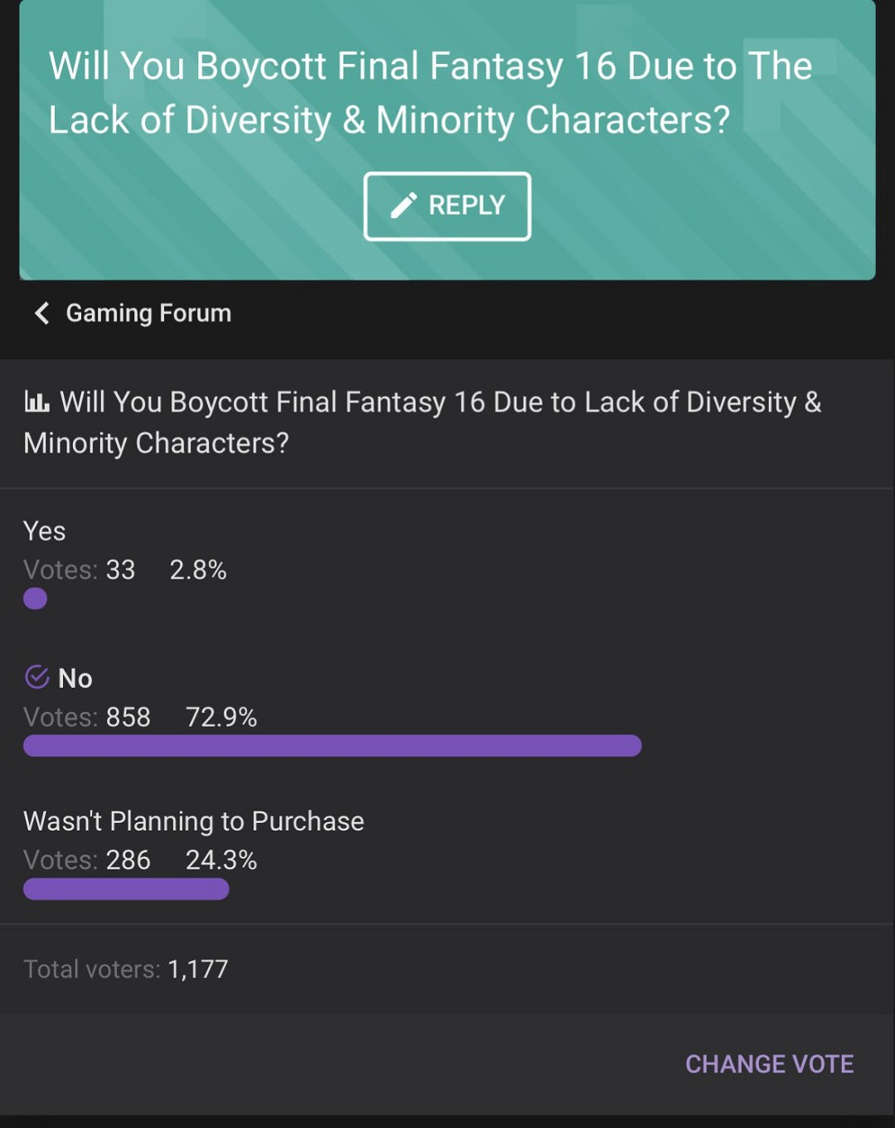This screenshot has width=895, height=1128.
Task: Click the Wasn't Planning to Purchase results bar
Action: click(x=126, y=889)
